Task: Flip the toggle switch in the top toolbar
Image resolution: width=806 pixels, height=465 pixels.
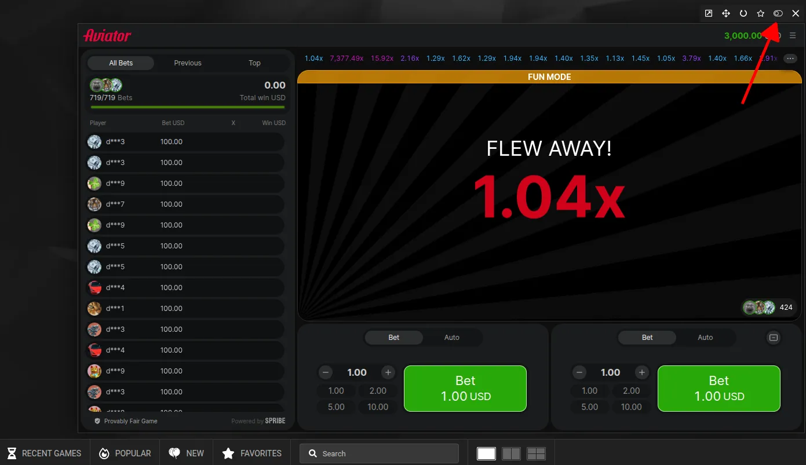Action: tap(778, 13)
